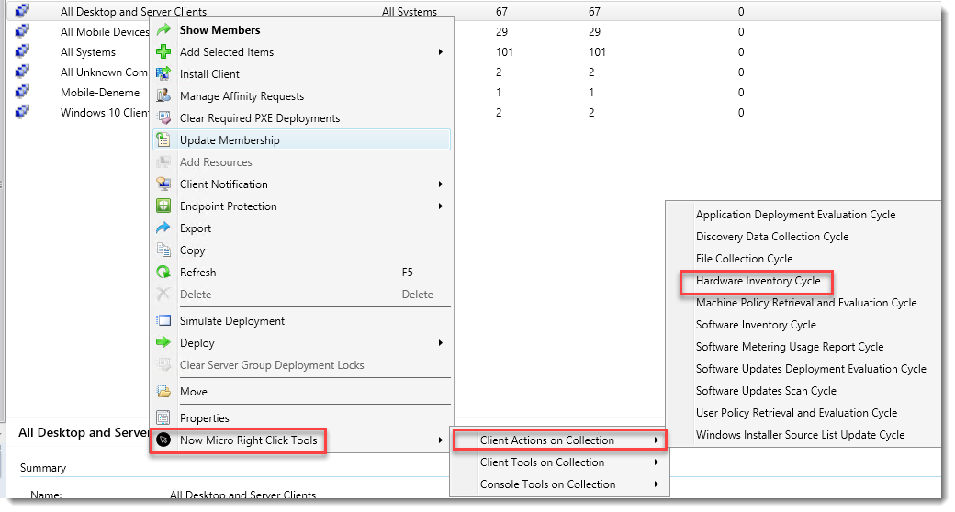
Task: Click the Show Members icon
Action: 163,30
